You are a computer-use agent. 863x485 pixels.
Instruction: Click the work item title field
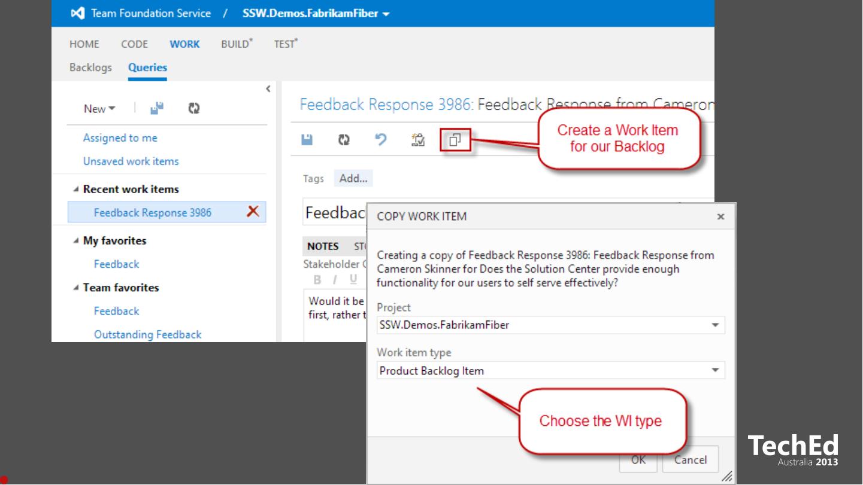tap(335, 212)
